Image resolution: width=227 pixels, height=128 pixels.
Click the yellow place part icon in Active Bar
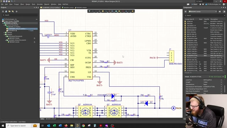click(103, 11)
